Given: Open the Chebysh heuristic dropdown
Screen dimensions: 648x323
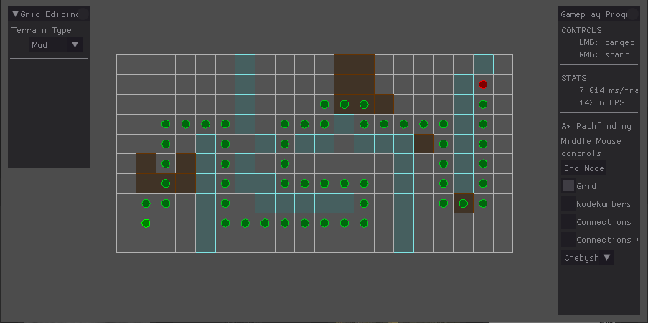Looking at the screenshot, I should (x=587, y=258).
